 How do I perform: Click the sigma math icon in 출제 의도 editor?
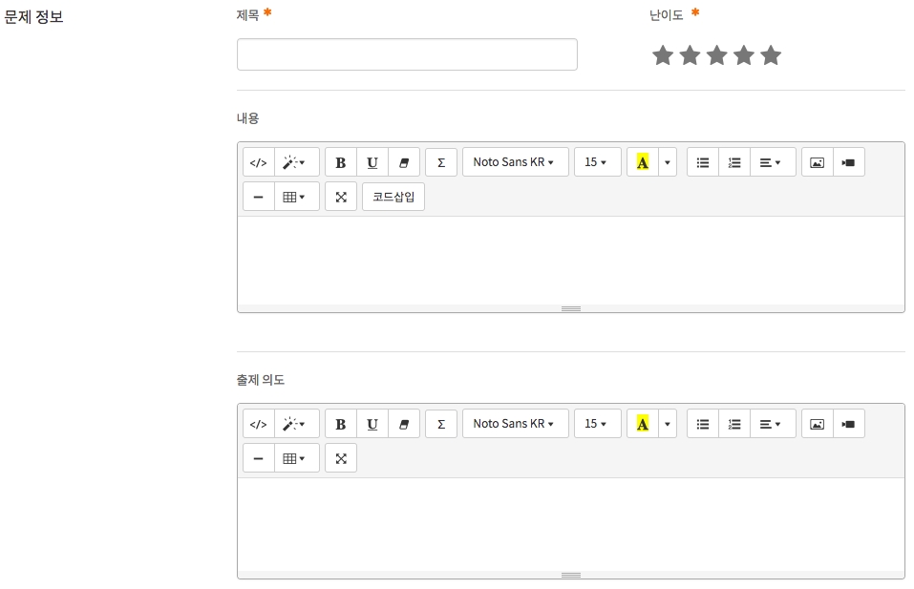coord(440,424)
